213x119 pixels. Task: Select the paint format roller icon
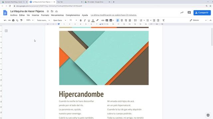(21, 20)
